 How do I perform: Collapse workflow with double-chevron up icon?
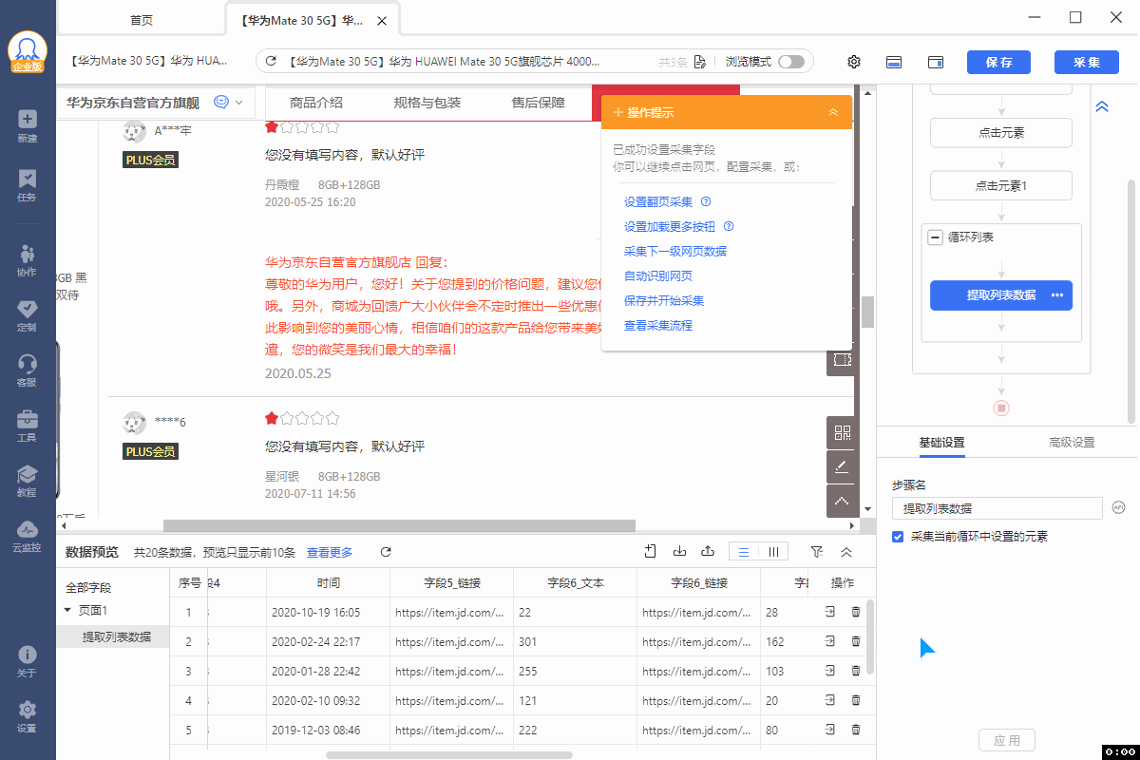1102,107
